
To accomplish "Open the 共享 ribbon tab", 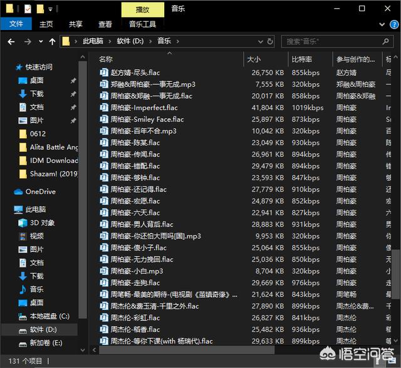I will point(76,24).
